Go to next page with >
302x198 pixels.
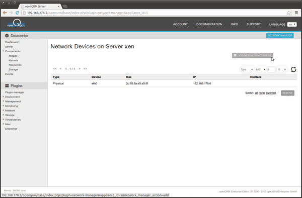[80, 69]
